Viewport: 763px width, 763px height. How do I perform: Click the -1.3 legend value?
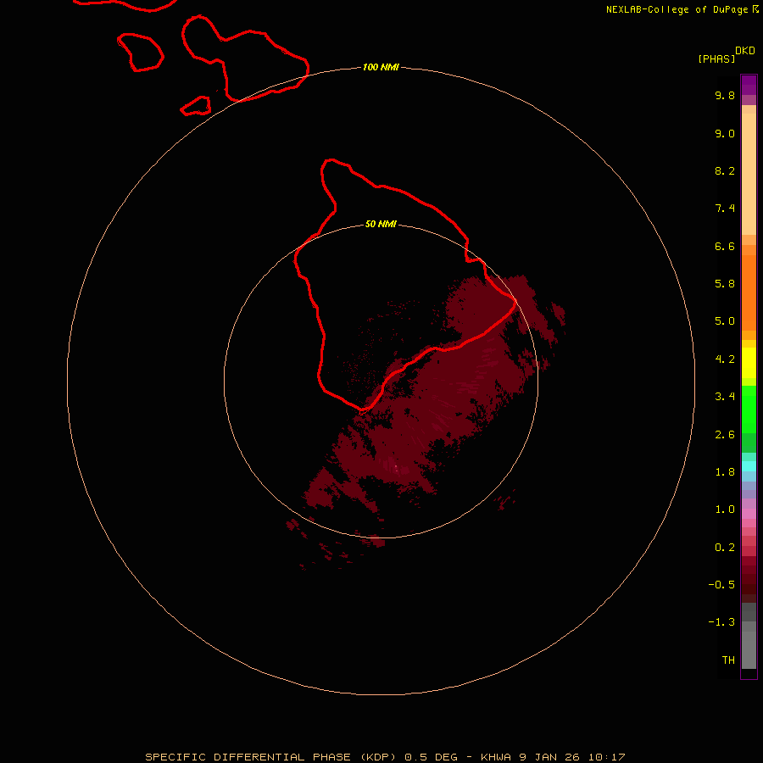[721, 622]
